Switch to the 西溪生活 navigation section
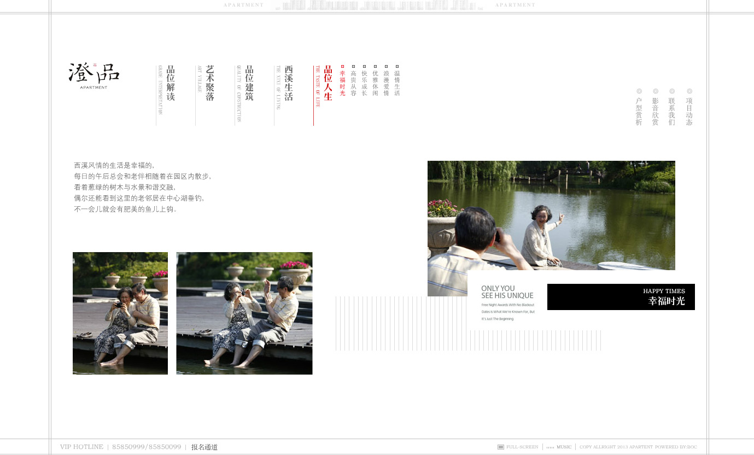 [x=289, y=83]
